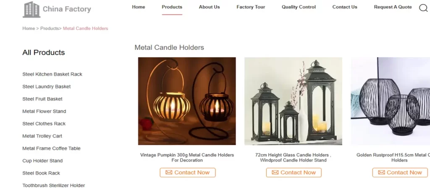The height and width of the screenshot is (189, 430).
Task: Go to the Factory Tour page
Action: click(x=251, y=7)
